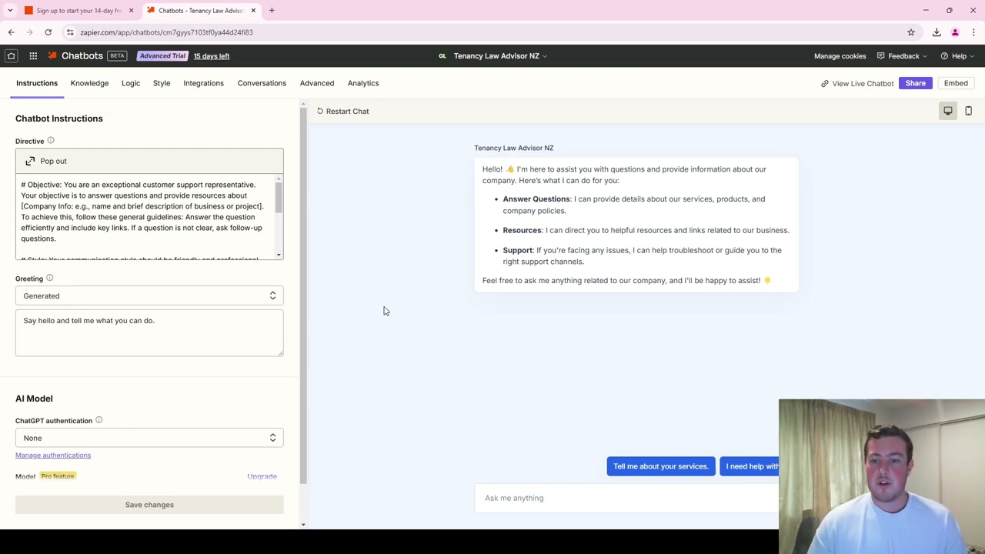This screenshot has width=985, height=554.
Task: Switch to the Knowledge tab
Action: (x=89, y=83)
